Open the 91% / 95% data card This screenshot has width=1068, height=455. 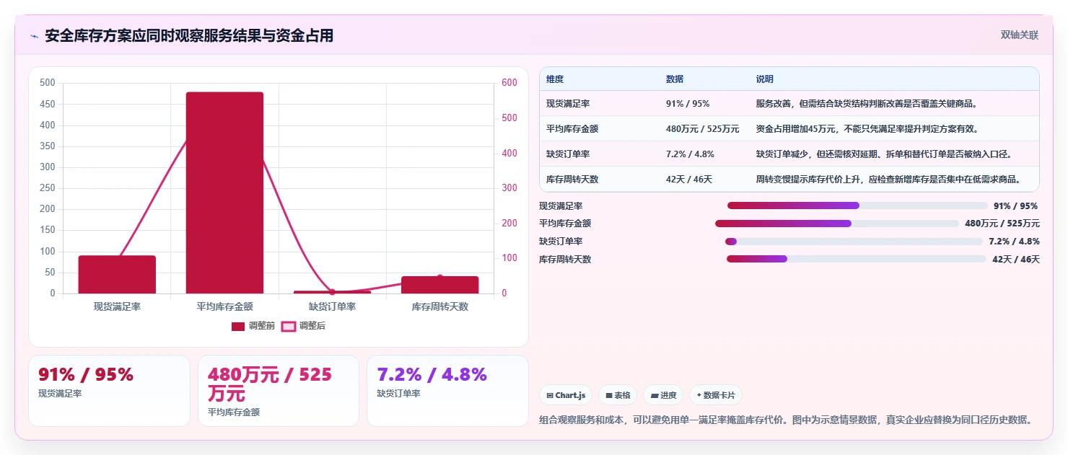pyautogui.click(x=109, y=391)
